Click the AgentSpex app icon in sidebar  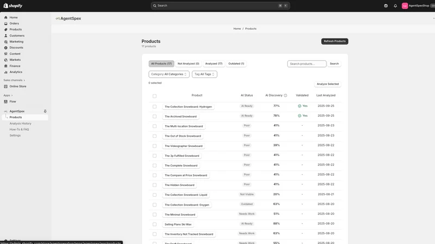(5, 111)
